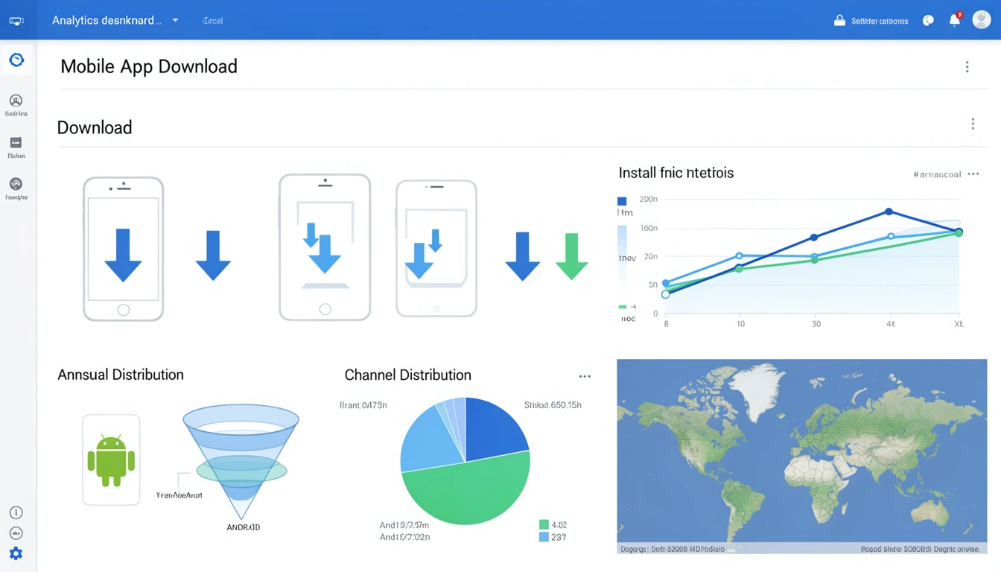Open the Audience section in the left sidebar

16,101
